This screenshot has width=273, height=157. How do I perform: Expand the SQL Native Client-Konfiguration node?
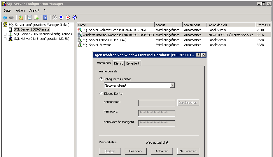click(x=5, y=39)
